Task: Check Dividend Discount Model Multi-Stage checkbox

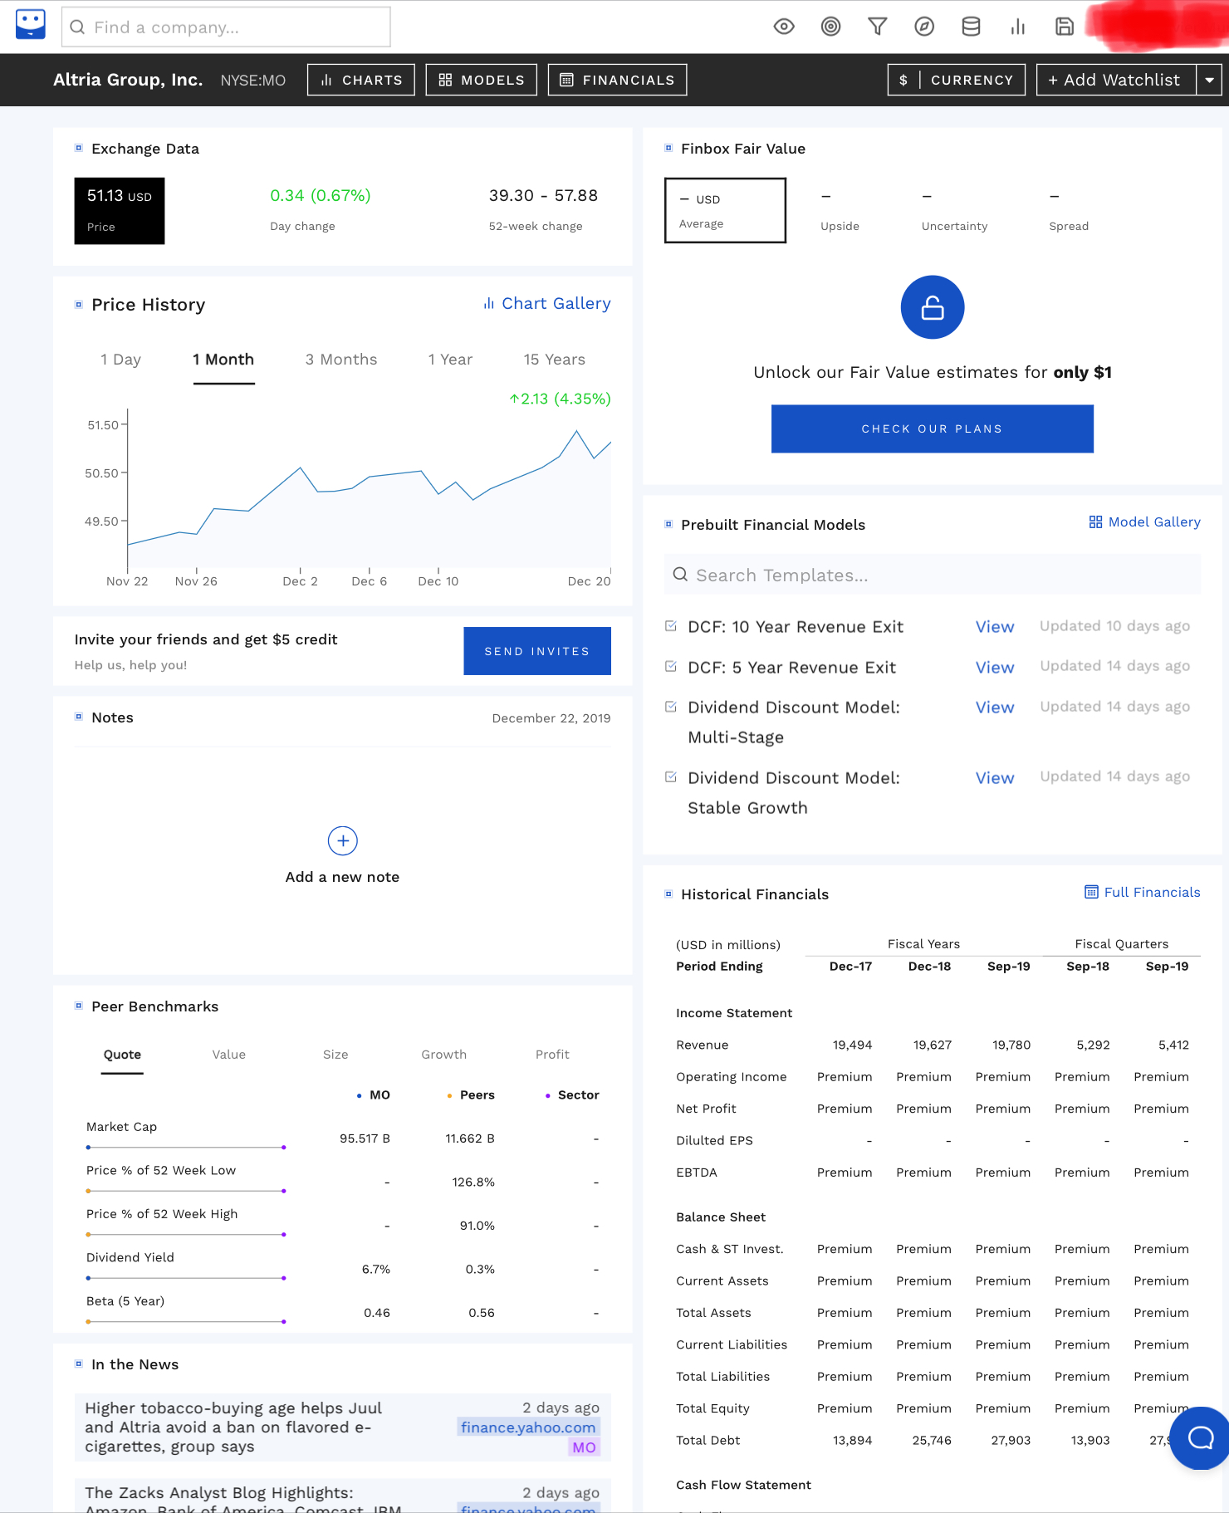Action: pyautogui.click(x=671, y=707)
